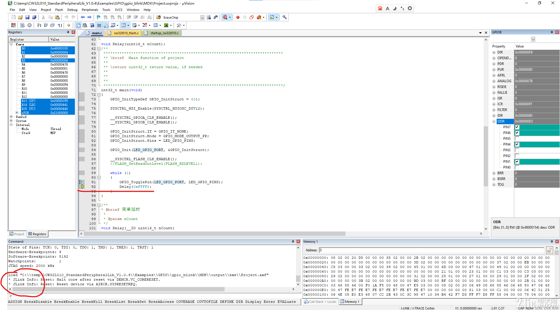Show next statement with yellow arrow icon

(x=69, y=25)
